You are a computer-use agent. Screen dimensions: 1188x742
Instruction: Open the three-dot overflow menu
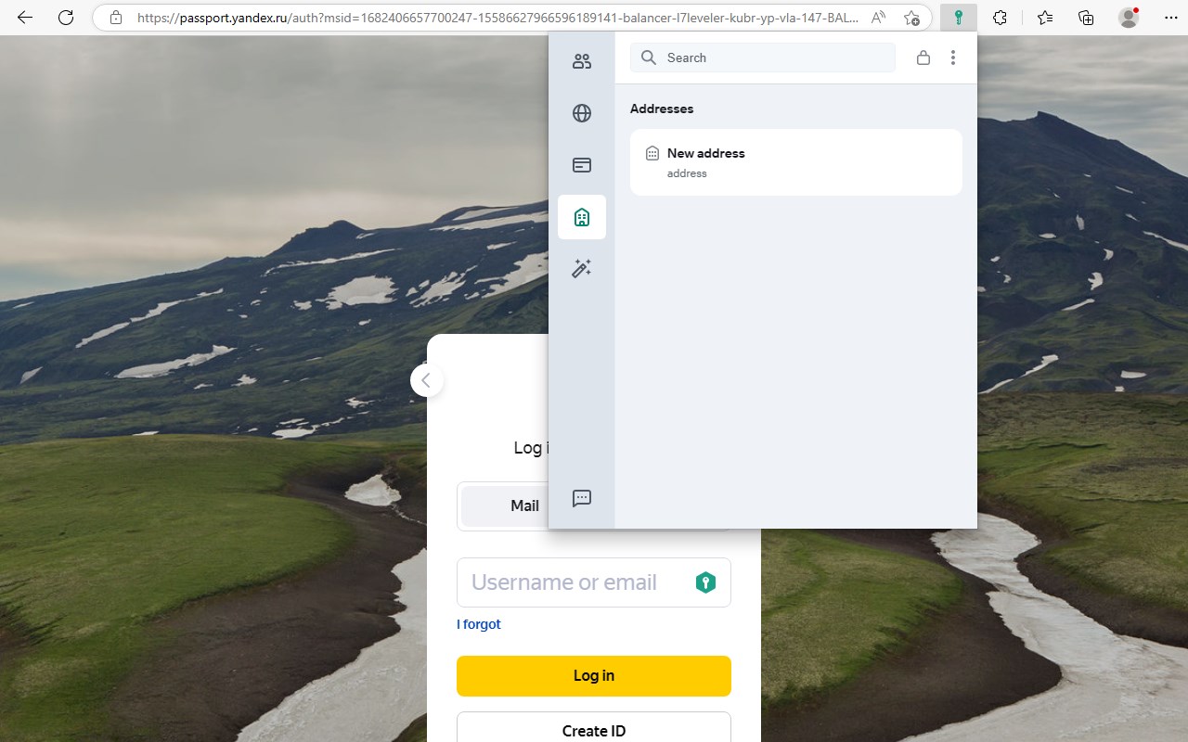(953, 57)
